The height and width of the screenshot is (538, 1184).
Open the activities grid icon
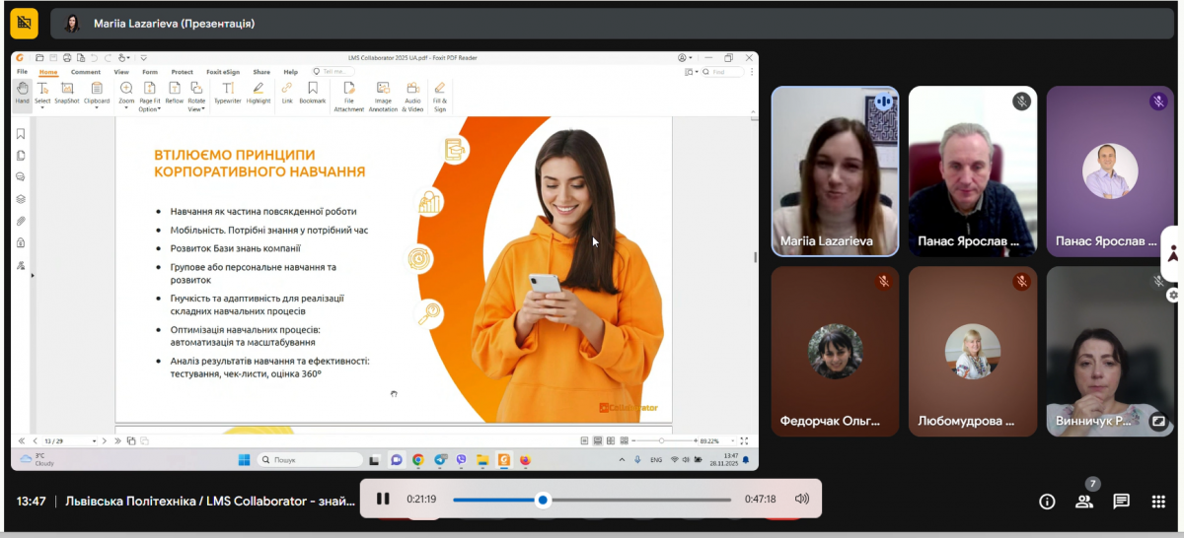[x=1158, y=502]
